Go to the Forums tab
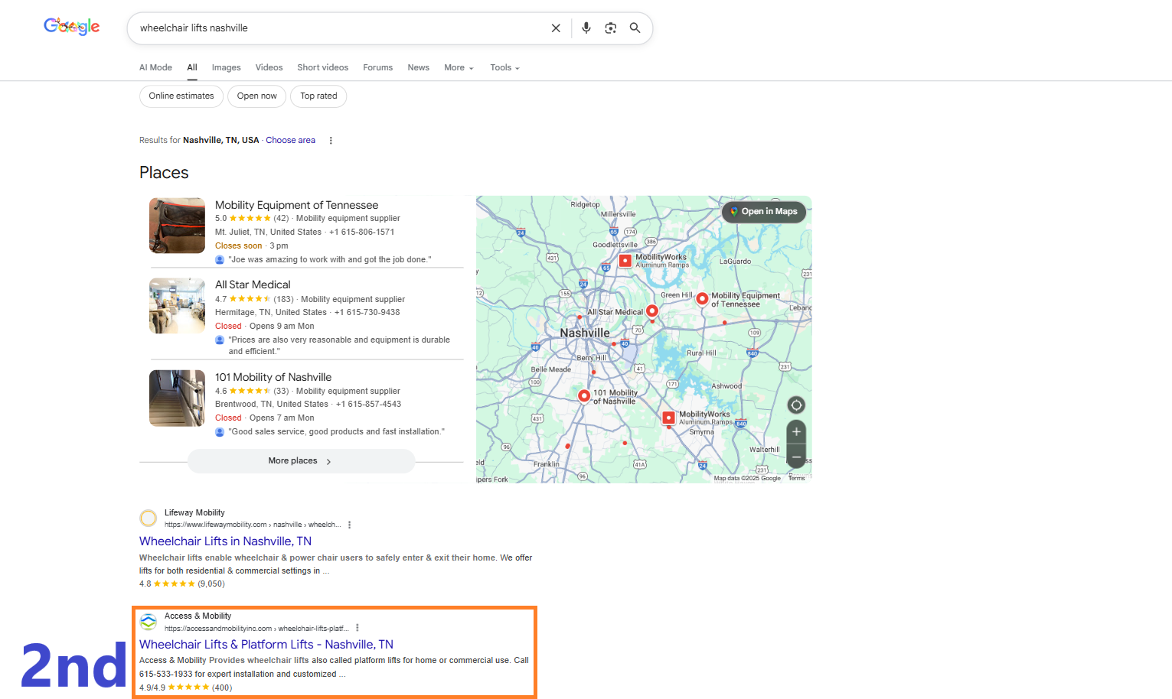Screen dimensions: 1172x699 378,67
